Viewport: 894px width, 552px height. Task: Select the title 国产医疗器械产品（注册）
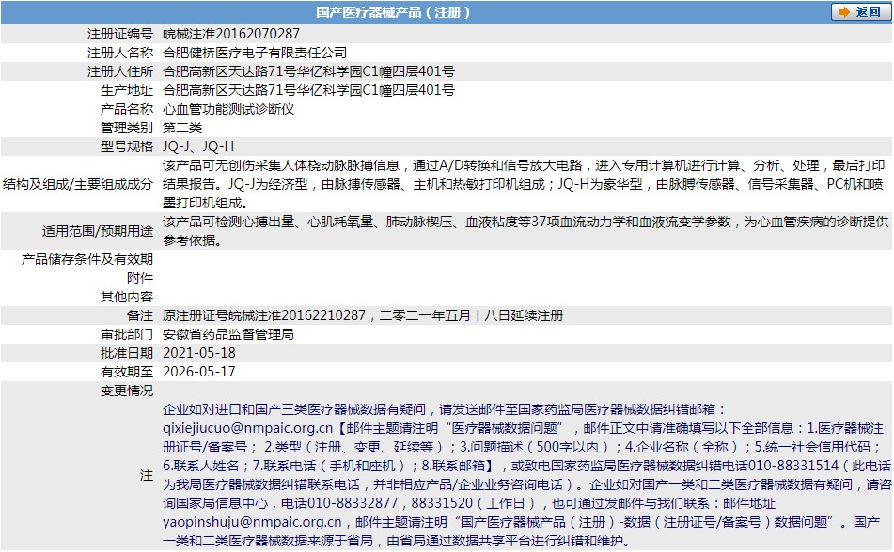coord(393,12)
